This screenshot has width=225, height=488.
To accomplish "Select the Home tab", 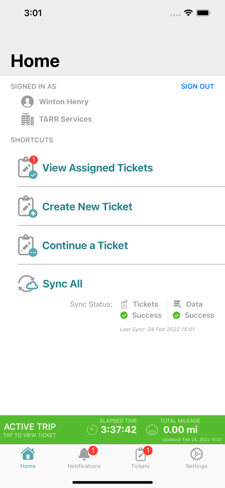I will pyautogui.click(x=28, y=457).
